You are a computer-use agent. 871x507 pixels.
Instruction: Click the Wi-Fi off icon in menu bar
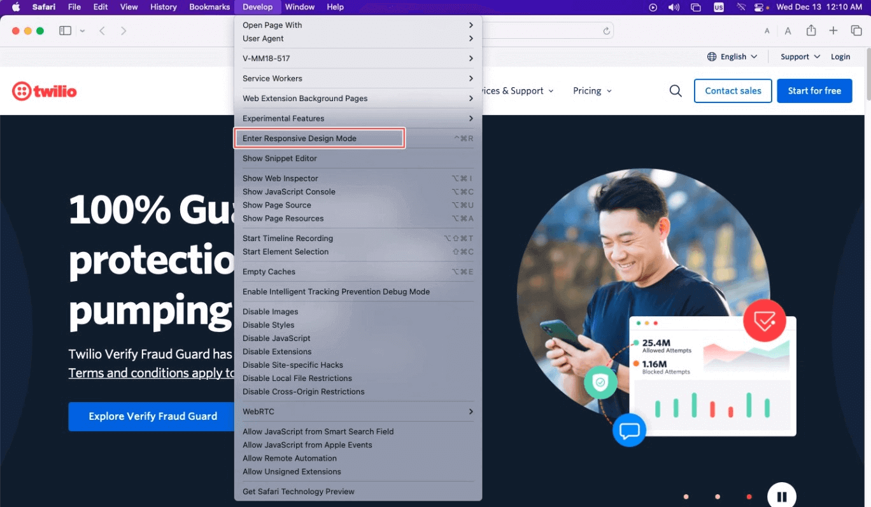pyautogui.click(x=740, y=7)
